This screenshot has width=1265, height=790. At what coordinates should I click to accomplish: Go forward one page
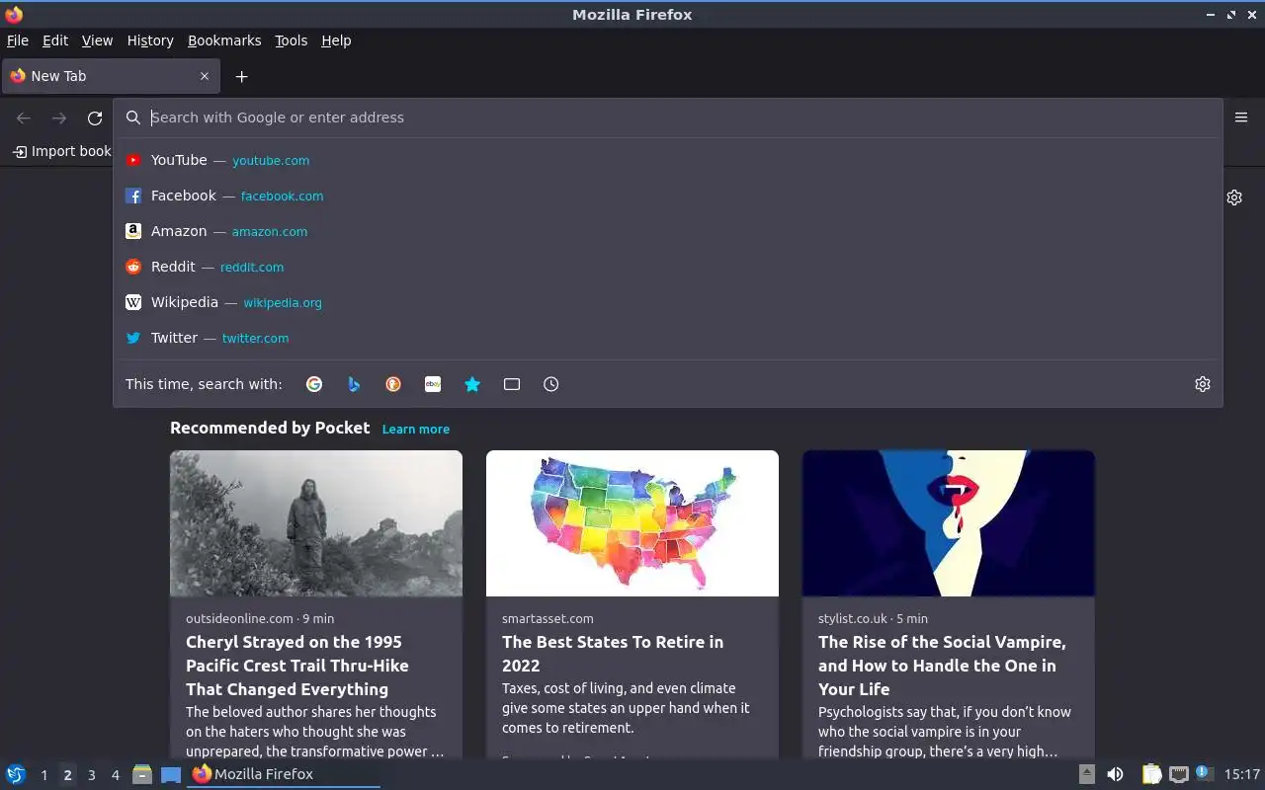pos(59,118)
